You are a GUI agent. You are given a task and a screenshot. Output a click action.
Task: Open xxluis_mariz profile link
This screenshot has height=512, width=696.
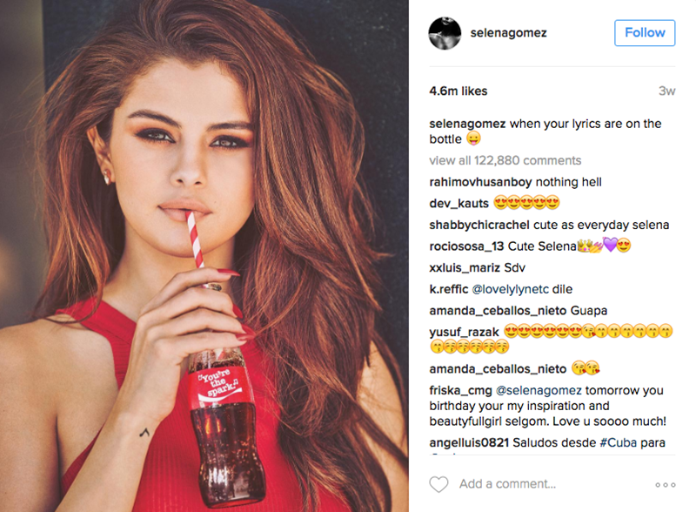coord(465,267)
